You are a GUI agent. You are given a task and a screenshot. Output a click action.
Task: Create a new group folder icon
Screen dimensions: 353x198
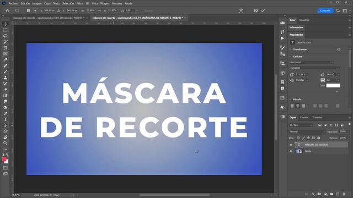[331, 194]
